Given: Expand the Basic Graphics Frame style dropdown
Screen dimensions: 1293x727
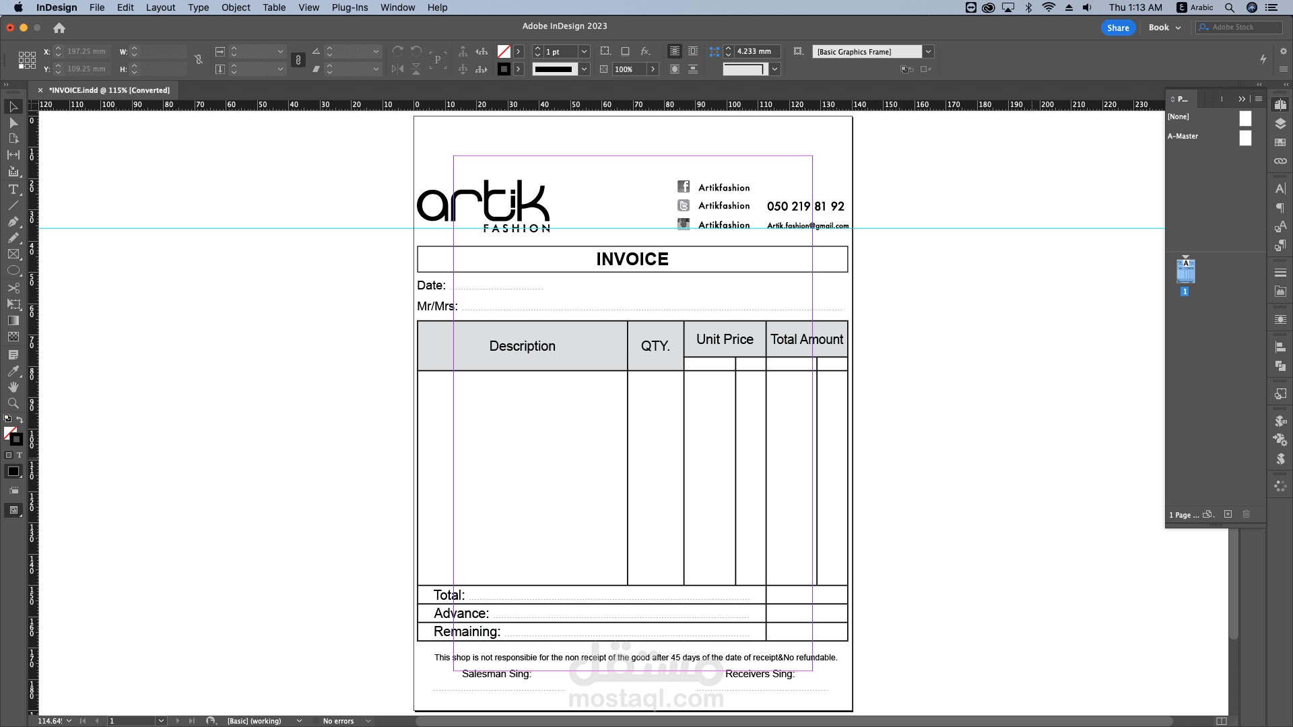Looking at the screenshot, I should 928,52.
